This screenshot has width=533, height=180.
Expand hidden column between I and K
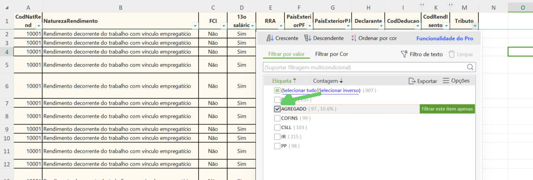422,4
